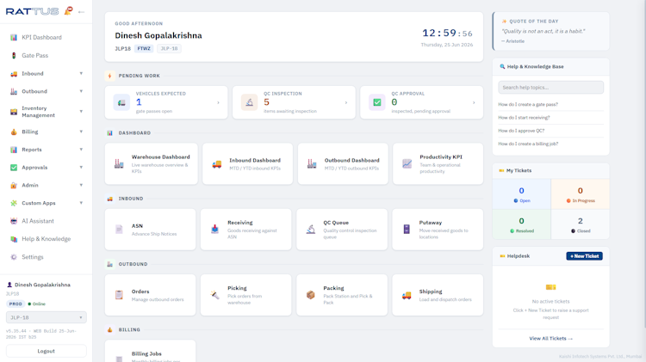This screenshot has width=646, height=362.
Task: Select the Putaway card icon
Action: point(407,229)
